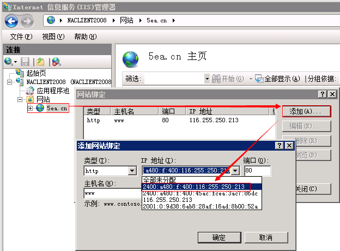
Task: Select the 应用程序池 application pools node
Action: (53, 91)
